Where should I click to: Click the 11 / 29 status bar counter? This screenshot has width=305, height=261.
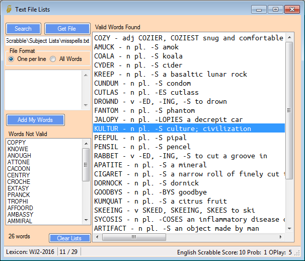[x=68, y=252]
